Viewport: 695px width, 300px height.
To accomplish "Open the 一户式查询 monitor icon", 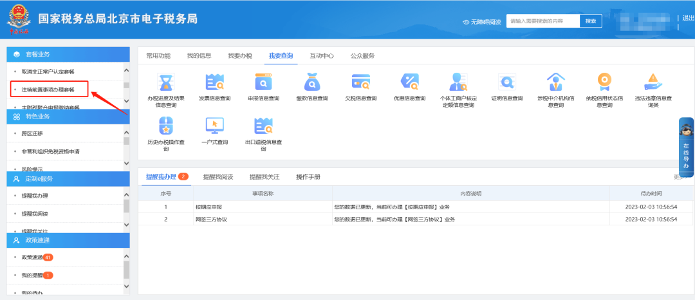I will pyautogui.click(x=214, y=126).
